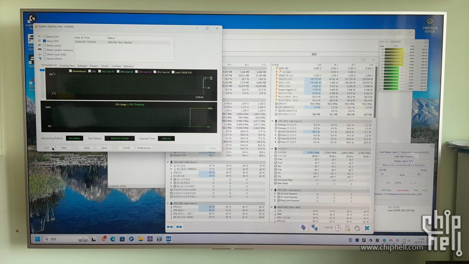Stop the stability test
469x264 pixels.
[64, 148]
